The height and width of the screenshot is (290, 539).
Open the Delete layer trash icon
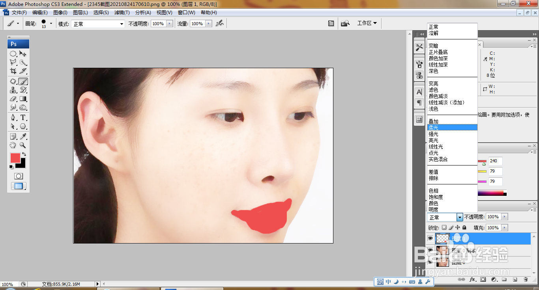click(x=526, y=279)
